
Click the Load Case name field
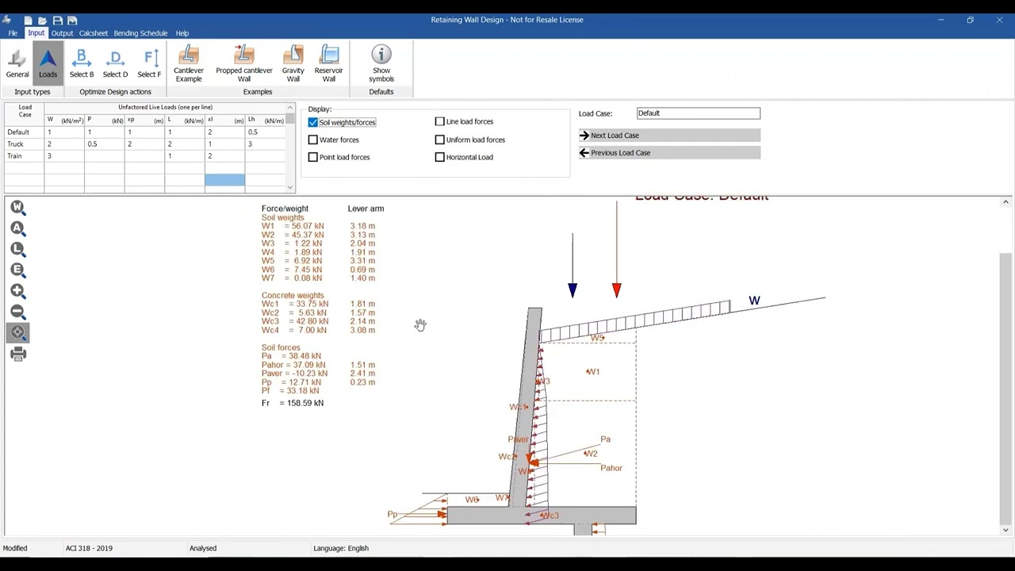(698, 113)
